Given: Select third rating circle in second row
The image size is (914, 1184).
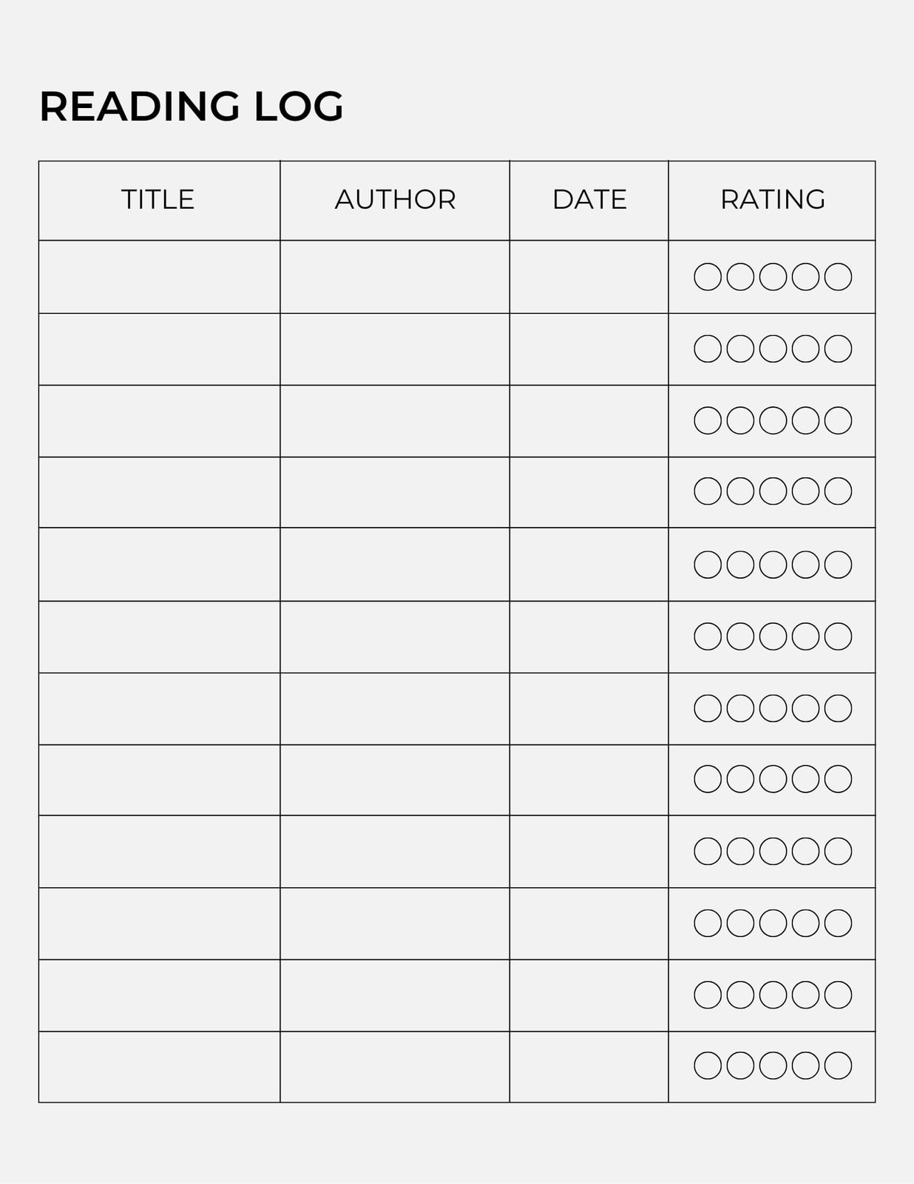Looking at the screenshot, I should coord(773,349).
